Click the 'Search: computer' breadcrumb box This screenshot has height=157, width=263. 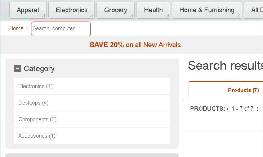[61, 29]
